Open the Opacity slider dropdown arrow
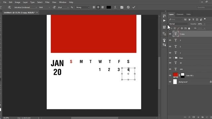 click(204, 24)
